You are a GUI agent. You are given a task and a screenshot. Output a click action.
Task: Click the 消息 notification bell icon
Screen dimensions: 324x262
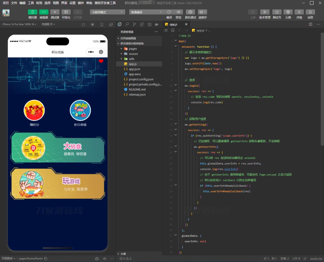point(310,12)
